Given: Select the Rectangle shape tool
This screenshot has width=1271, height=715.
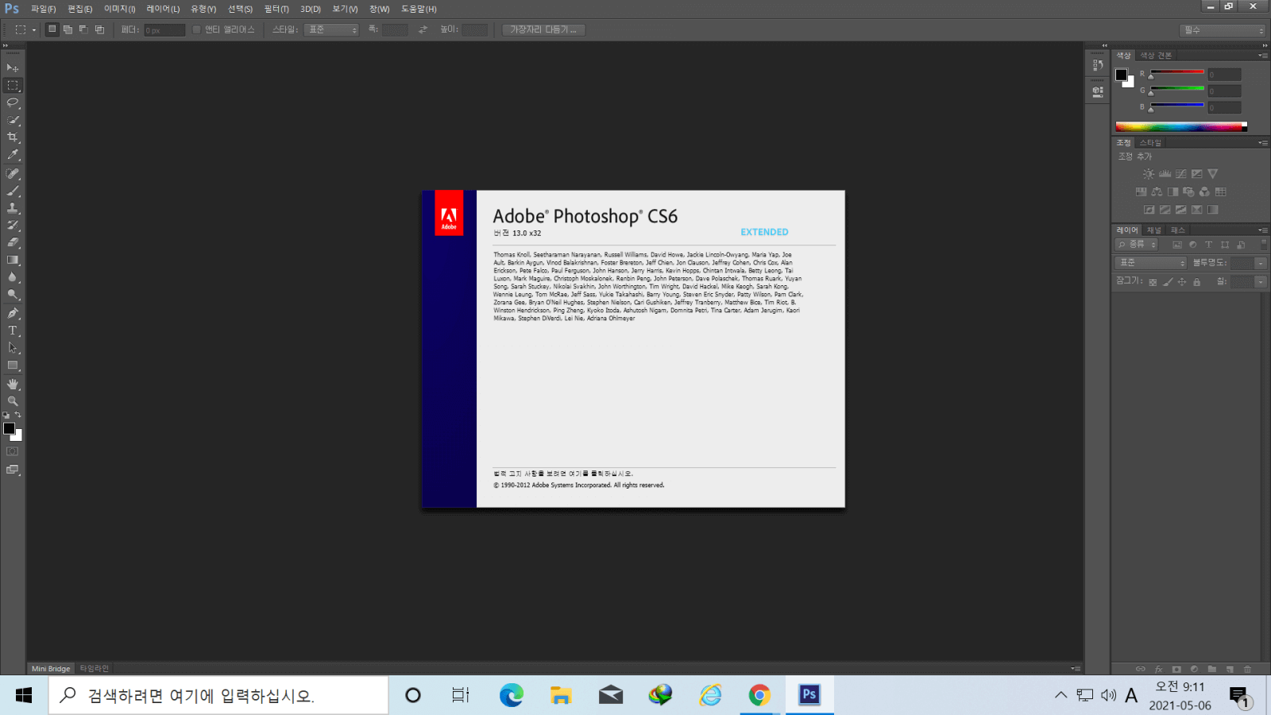Looking at the screenshot, I should pyautogui.click(x=13, y=365).
